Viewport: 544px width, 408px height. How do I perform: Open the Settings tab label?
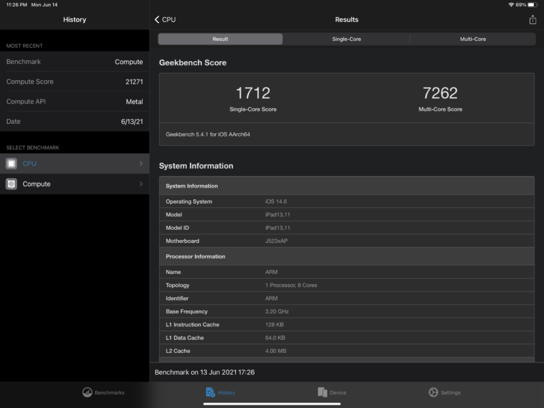[x=451, y=393]
